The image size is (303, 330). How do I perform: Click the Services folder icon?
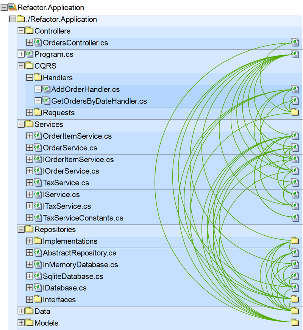[29, 124]
